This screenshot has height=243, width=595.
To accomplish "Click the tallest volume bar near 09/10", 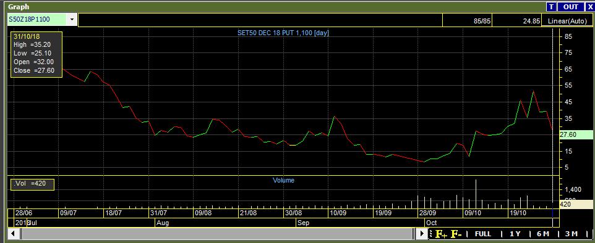I will coord(476,194).
